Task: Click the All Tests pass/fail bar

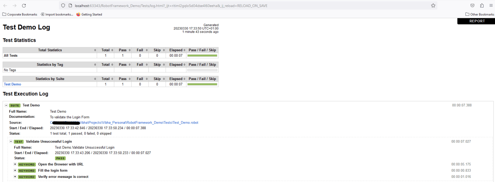Action: click(202, 56)
